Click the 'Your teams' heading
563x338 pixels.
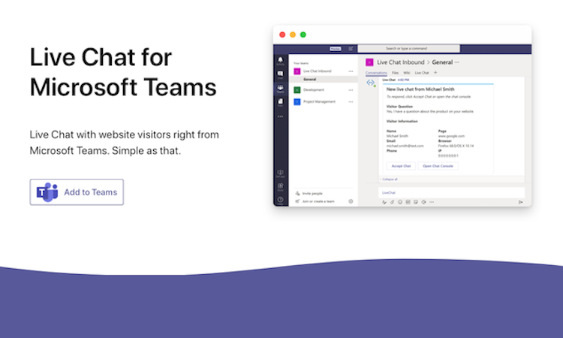coord(301,63)
